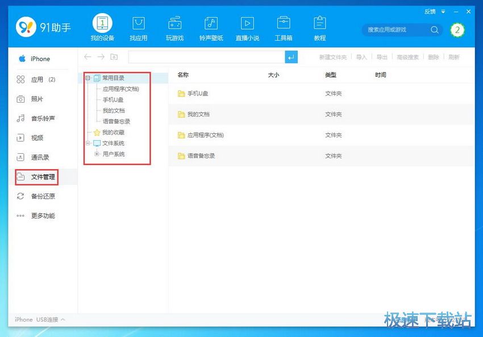Select 语音备忘录 in the tree
This screenshot has width=483, height=337.
[x=116, y=121]
